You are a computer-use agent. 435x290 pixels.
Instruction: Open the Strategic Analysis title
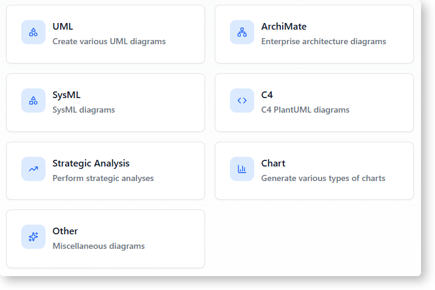click(91, 163)
